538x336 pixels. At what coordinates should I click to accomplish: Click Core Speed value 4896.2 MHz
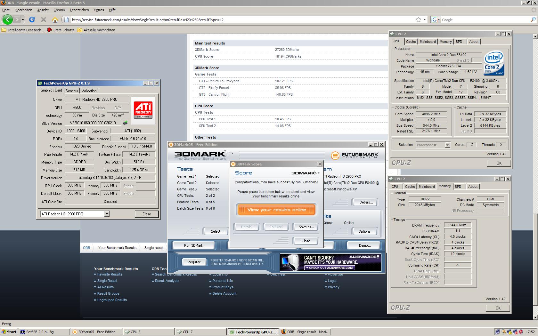click(x=431, y=114)
